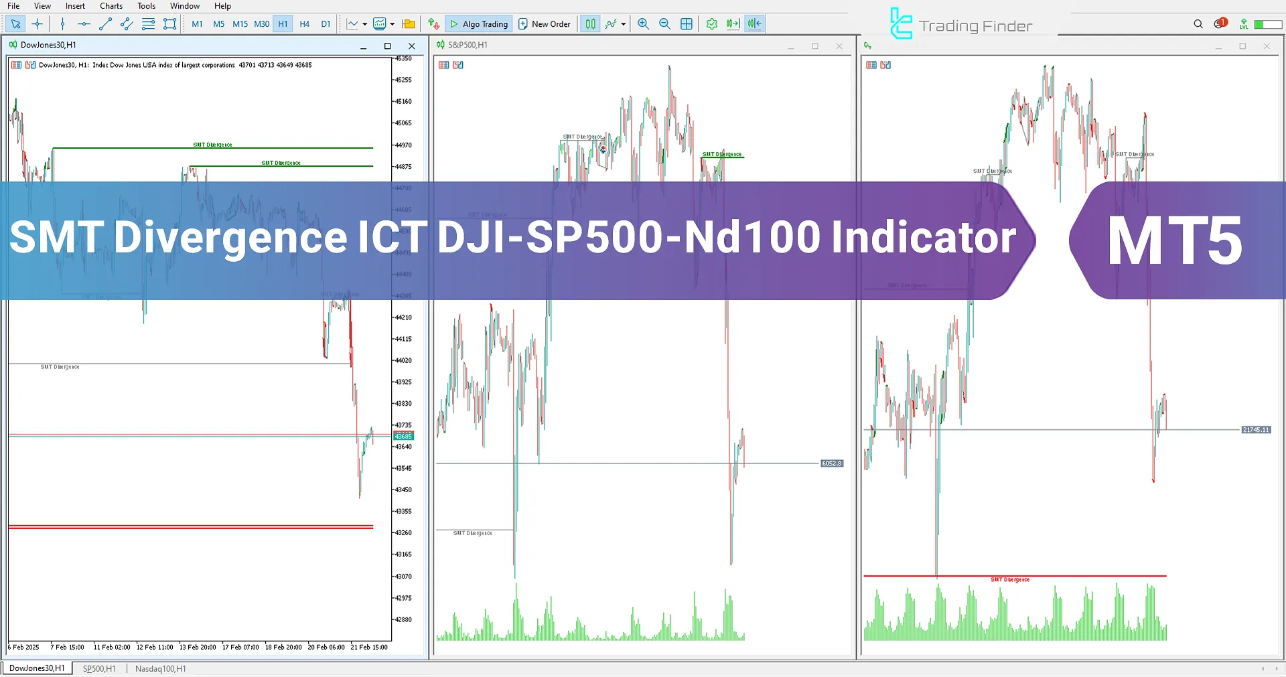Select the trendline drawing tool
Image resolution: width=1286 pixels, height=677 pixels.
pos(105,24)
